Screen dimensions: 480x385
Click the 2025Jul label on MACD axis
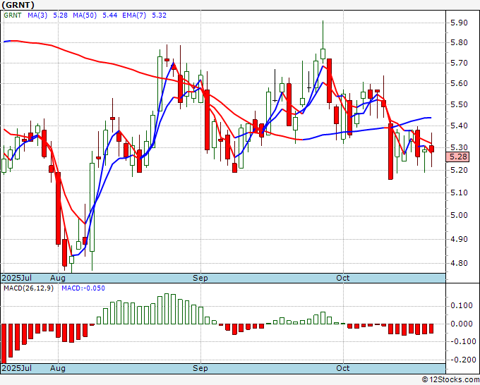[17, 368]
